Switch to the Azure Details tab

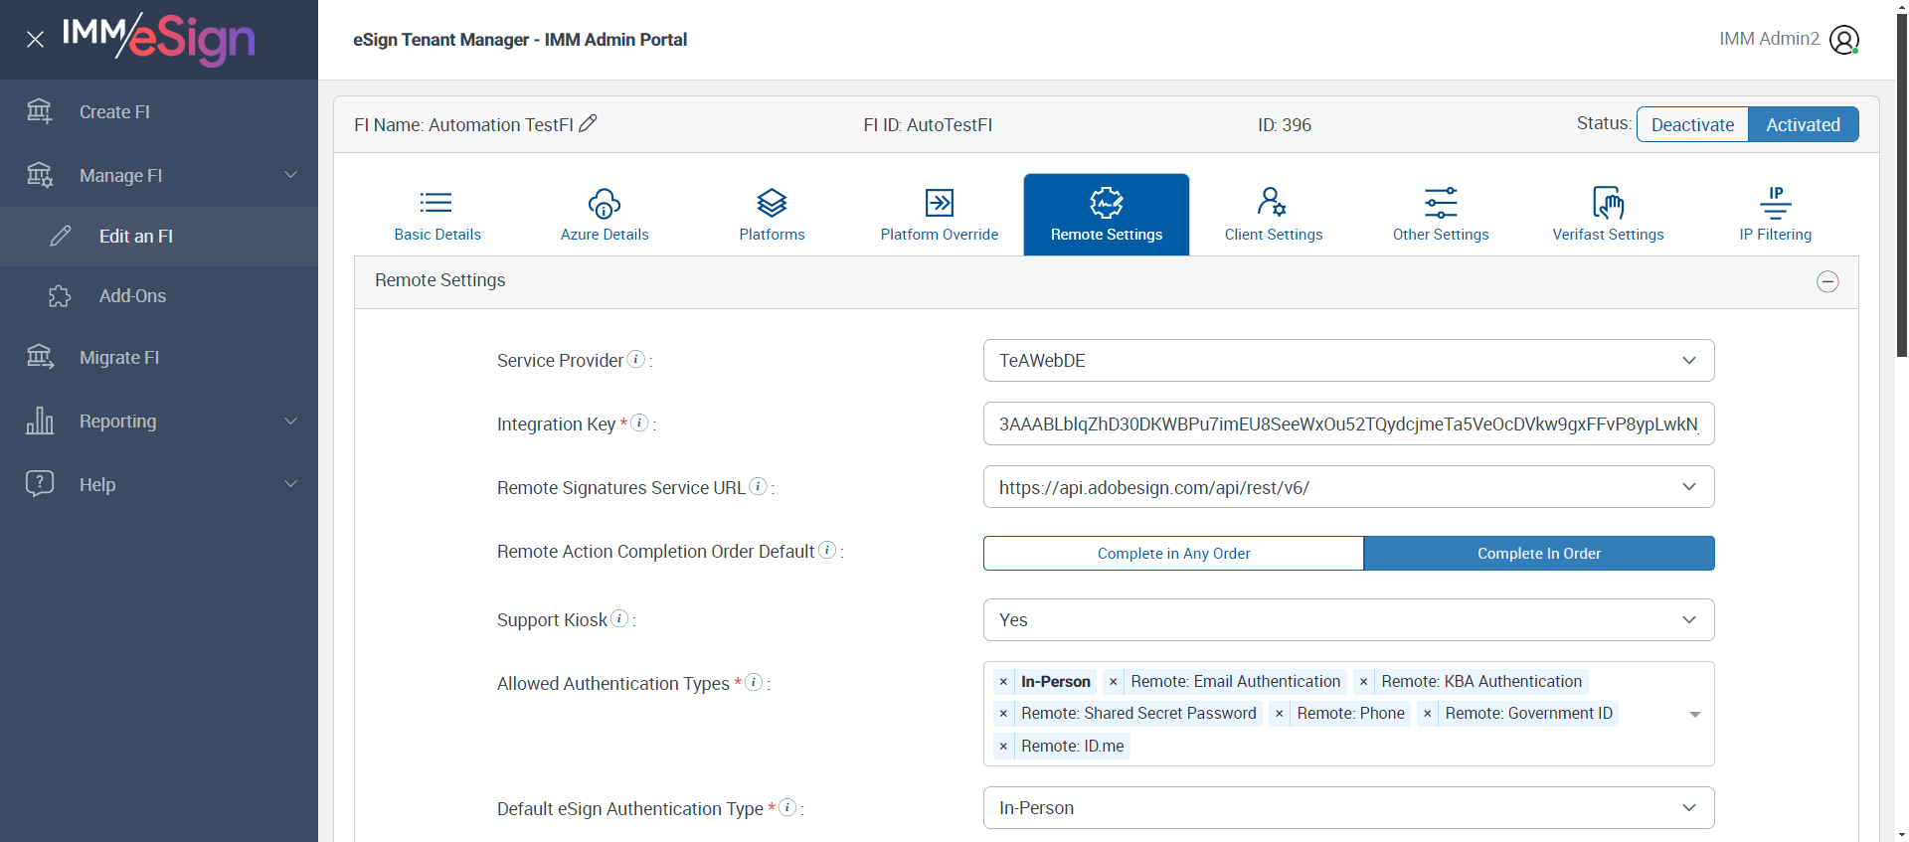pyautogui.click(x=605, y=215)
